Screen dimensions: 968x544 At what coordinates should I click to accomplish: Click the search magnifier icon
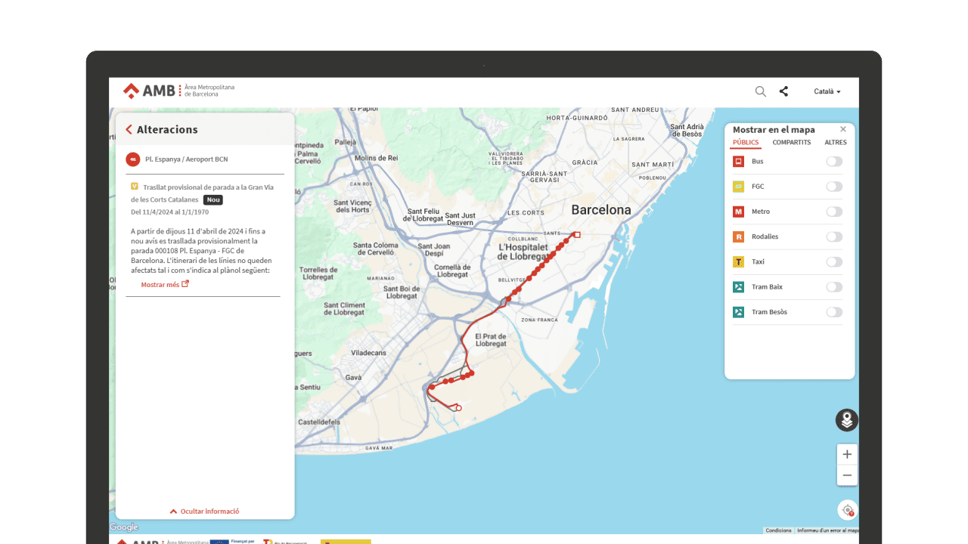click(x=760, y=91)
